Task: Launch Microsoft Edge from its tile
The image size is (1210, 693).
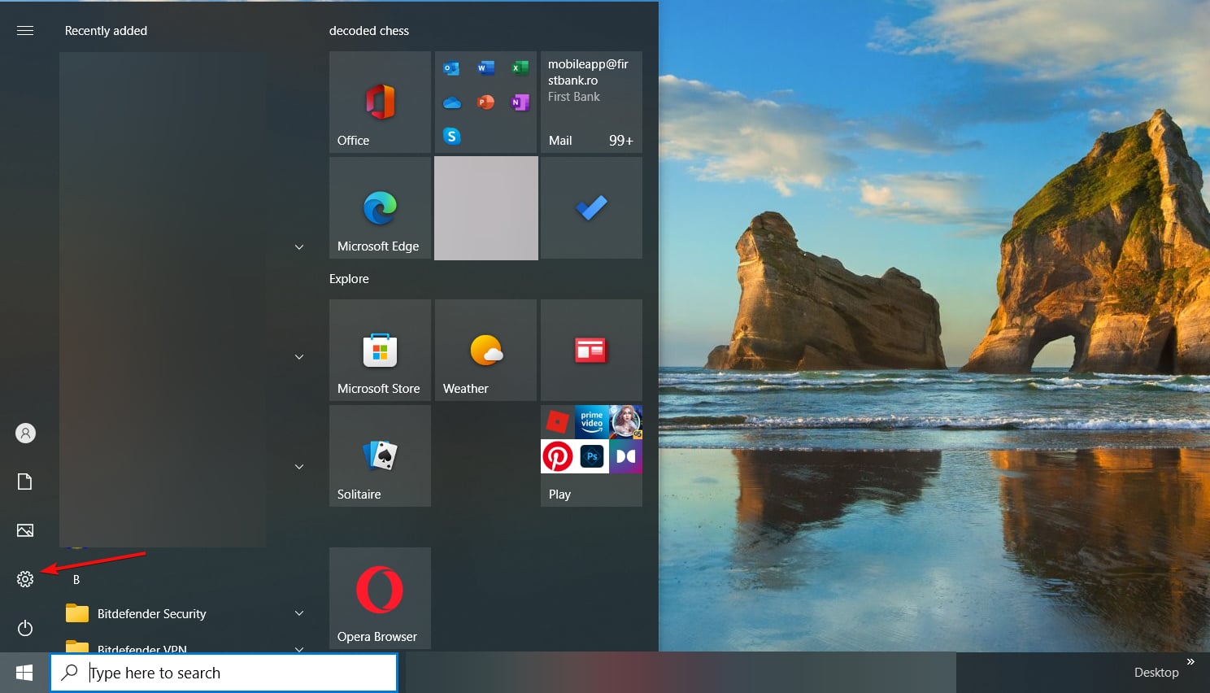Action: click(379, 207)
